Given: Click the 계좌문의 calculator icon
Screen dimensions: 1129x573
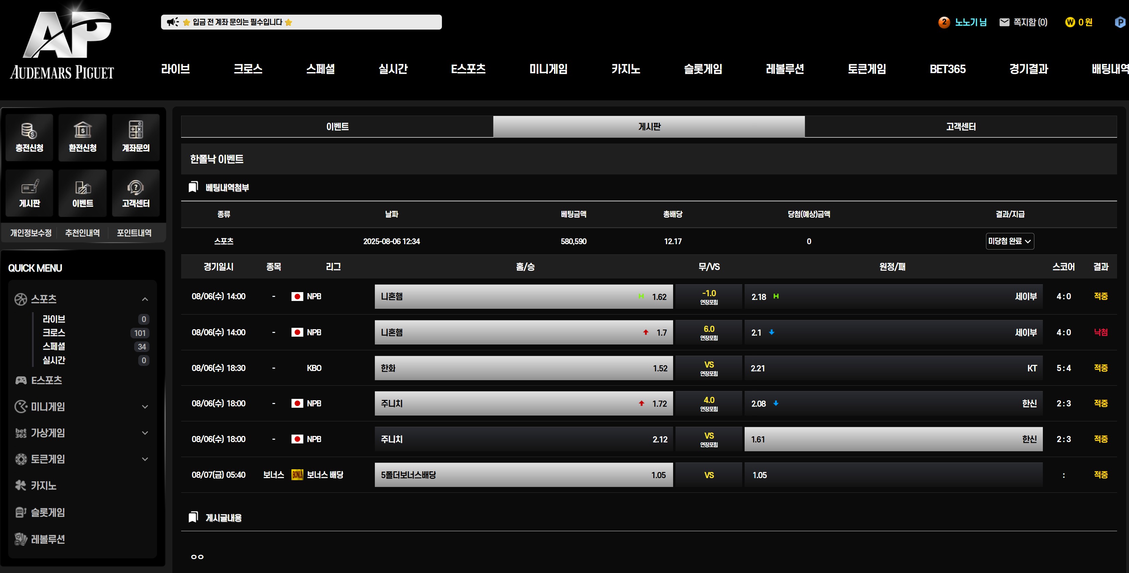Looking at the screenshot, I should [136, 130].
